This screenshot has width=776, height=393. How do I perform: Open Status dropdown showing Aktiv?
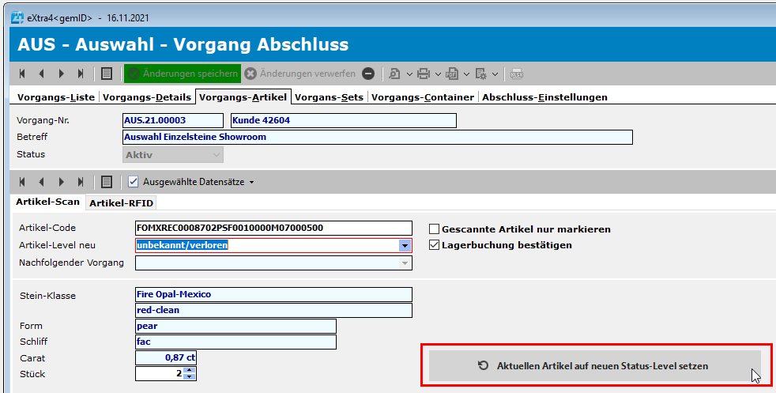tap(173, 155)
